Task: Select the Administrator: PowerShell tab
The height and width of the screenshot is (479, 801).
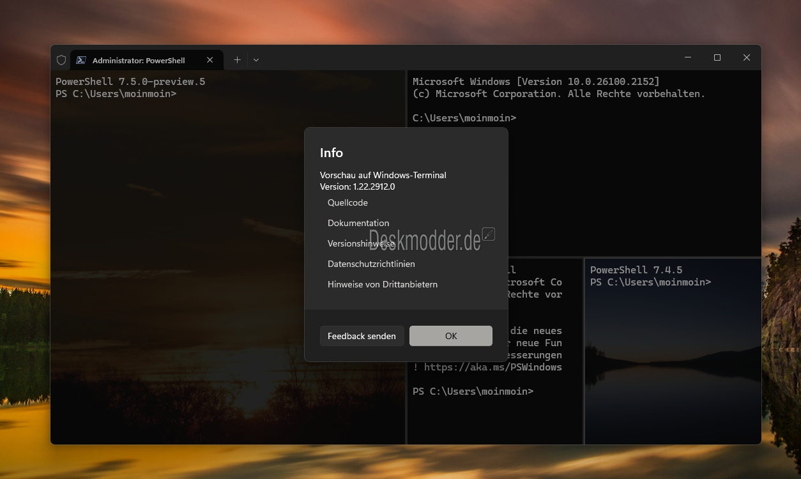Action: 146,60
